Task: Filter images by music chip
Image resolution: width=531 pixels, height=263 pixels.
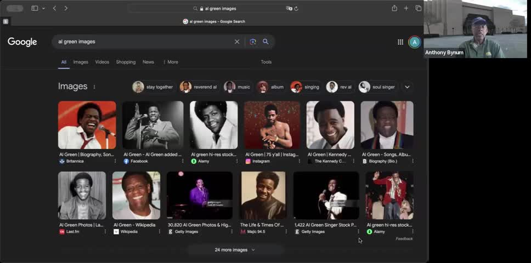Action: tap(238, 87)
